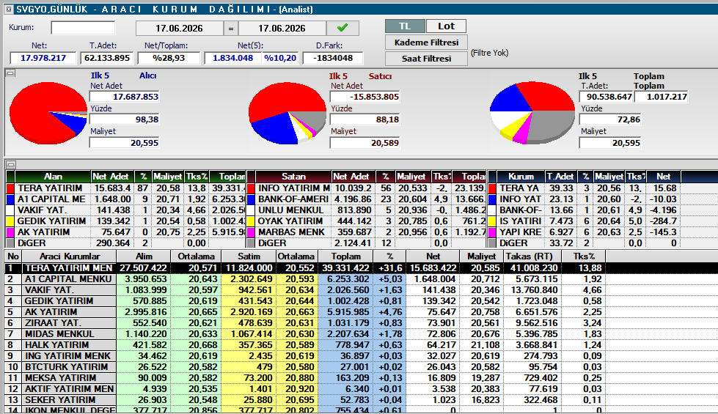Click yellow swatch beside OYAK YATIRIM

[x=251, y=221]
